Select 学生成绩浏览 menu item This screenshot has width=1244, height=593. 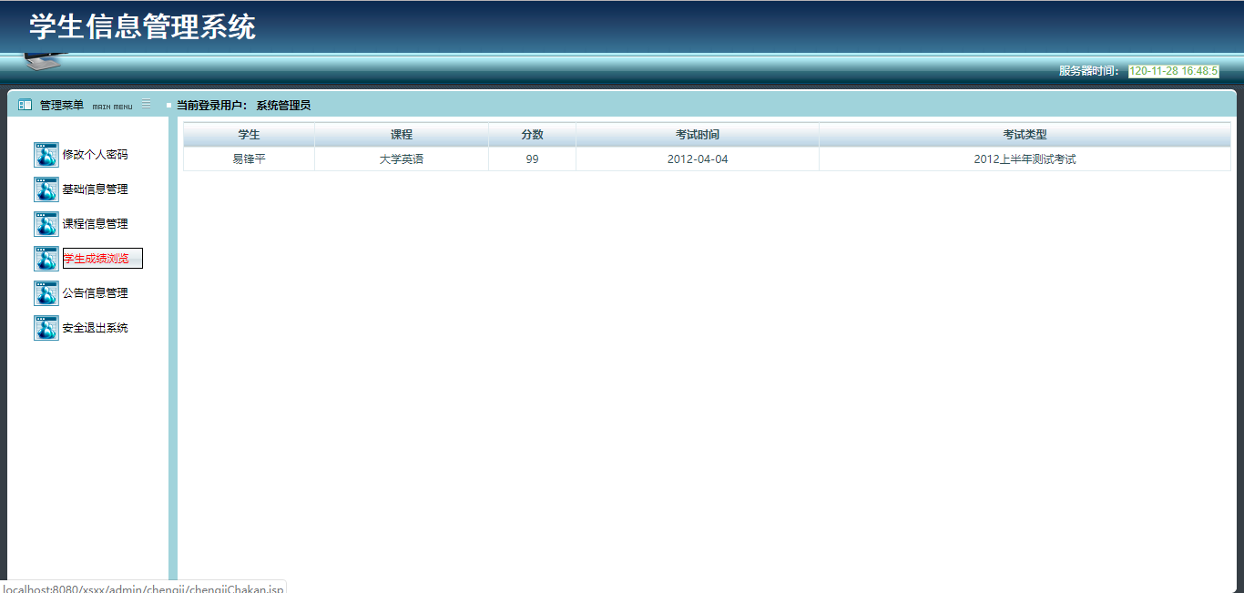(x=102, y=259)
